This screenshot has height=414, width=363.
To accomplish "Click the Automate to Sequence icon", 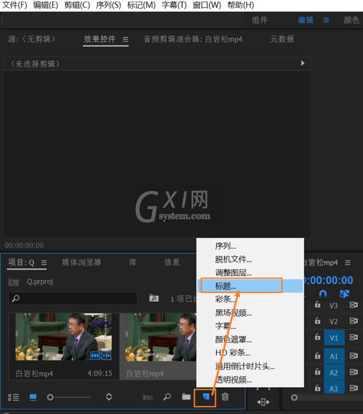I will coord(147,397).
